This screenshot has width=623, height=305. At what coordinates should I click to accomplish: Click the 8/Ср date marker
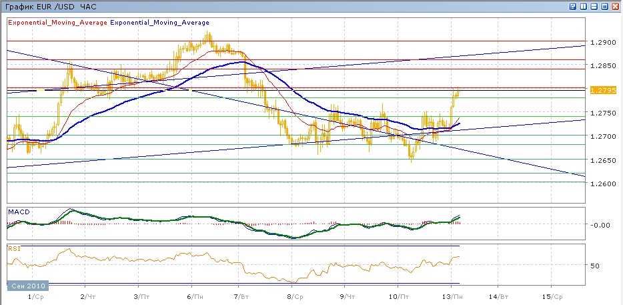pos(295,295)
